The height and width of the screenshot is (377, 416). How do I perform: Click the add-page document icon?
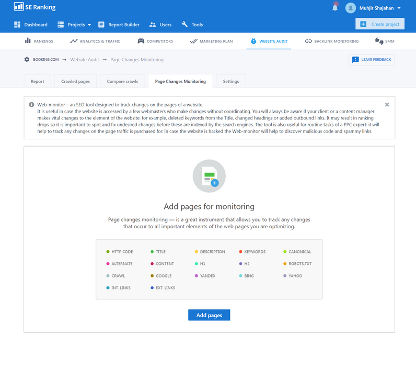pyautogui.click(x=209, y=176)
